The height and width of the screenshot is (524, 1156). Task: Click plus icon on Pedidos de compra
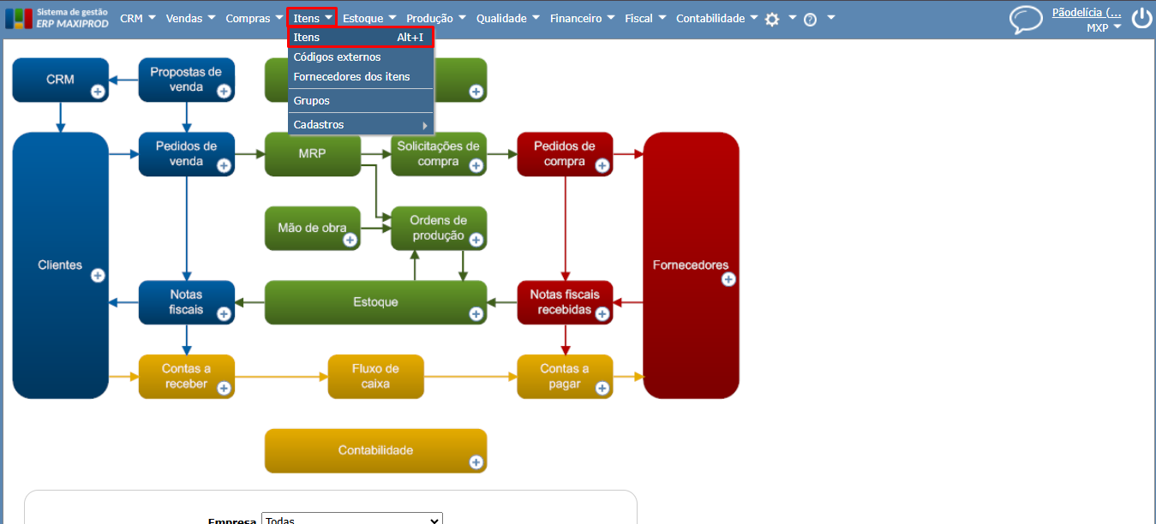click(x=602, y=165)
